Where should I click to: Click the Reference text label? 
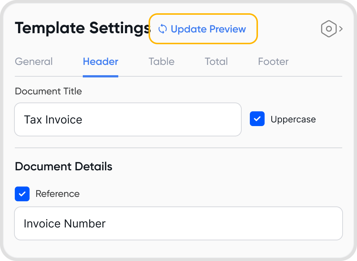click(x=57, y=194)
